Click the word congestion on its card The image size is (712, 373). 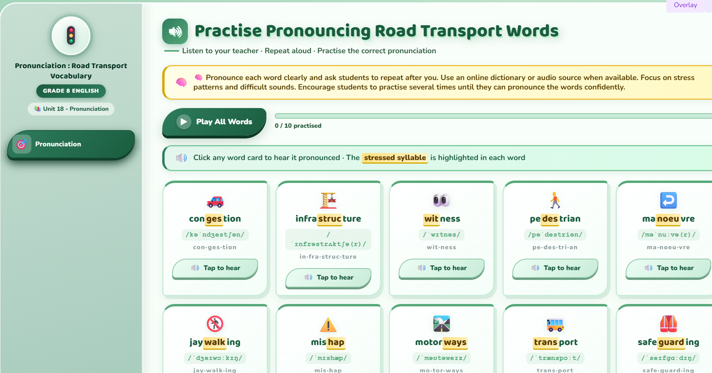point(215,219)
